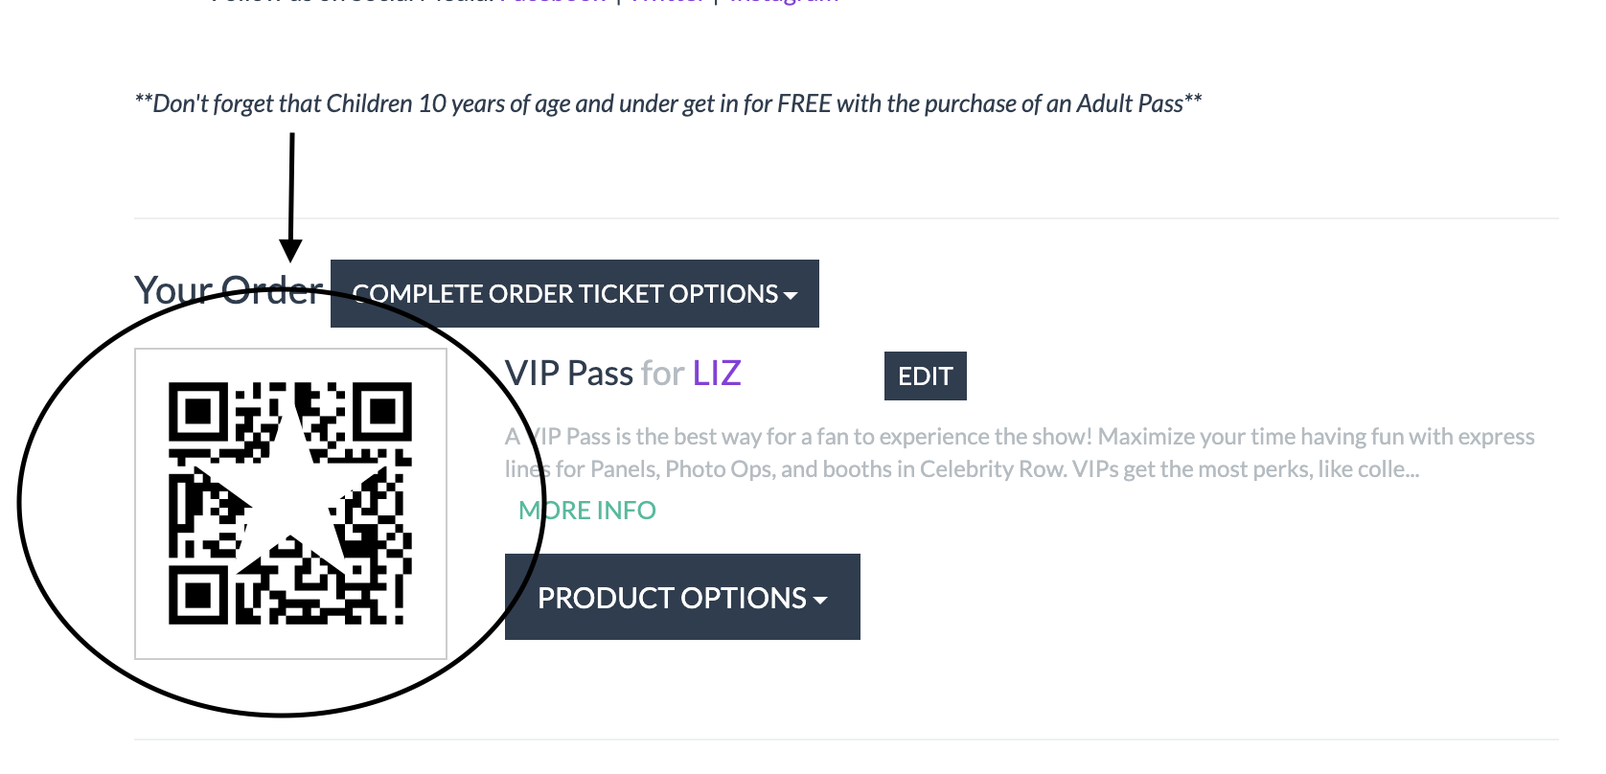Click the top-left QR finder square
The width and height of the screenshot is (1606, 774).
pos(198,412)
